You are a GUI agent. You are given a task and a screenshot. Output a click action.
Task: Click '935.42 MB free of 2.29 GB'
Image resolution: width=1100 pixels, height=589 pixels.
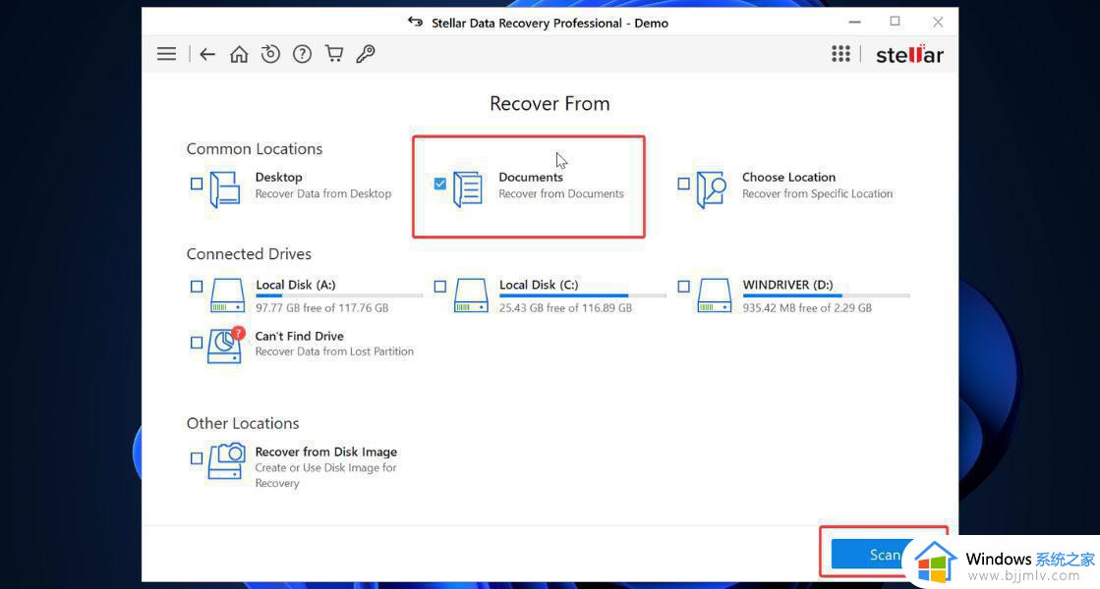click(x=807, y=307)
